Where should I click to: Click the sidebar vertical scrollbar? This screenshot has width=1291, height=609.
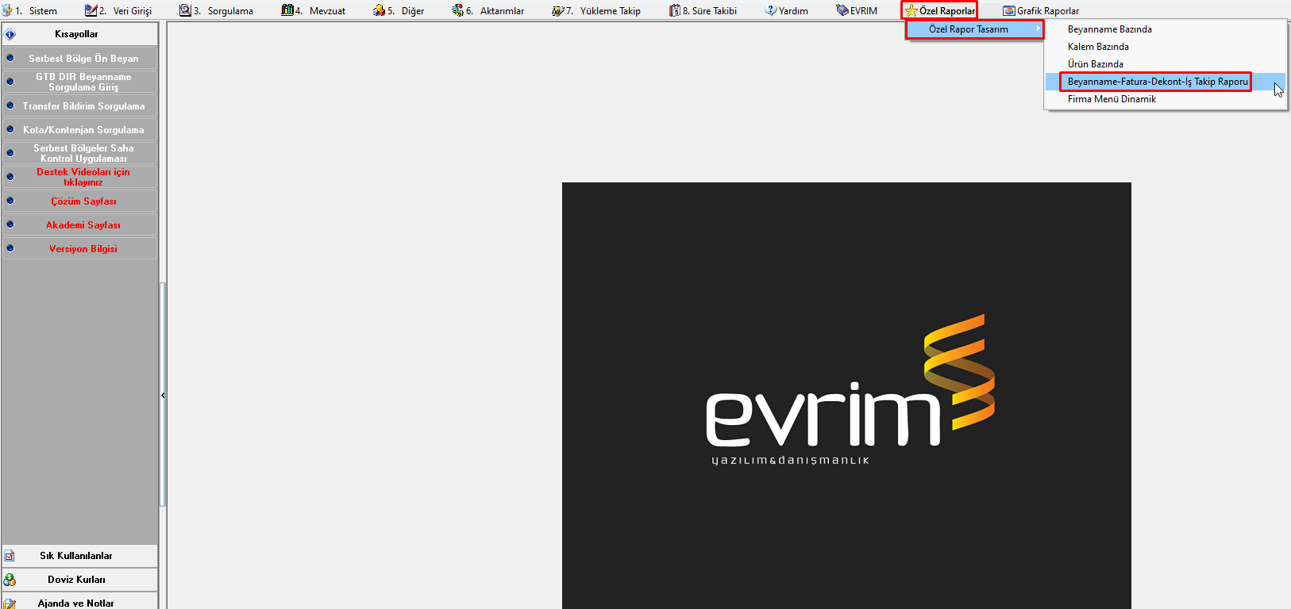163,394
